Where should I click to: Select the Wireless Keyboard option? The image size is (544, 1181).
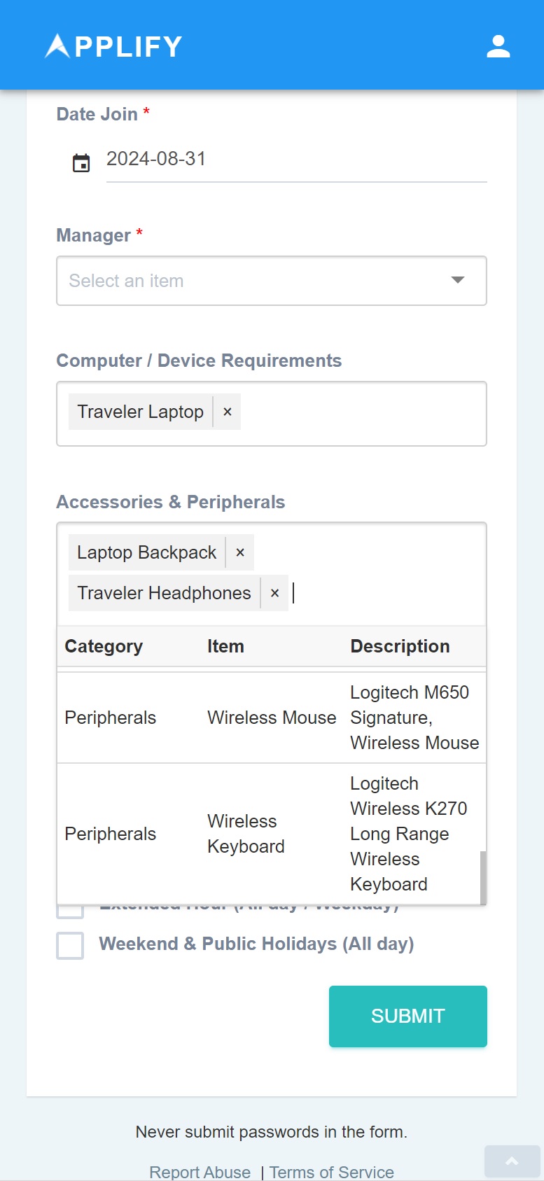[272, 833]
